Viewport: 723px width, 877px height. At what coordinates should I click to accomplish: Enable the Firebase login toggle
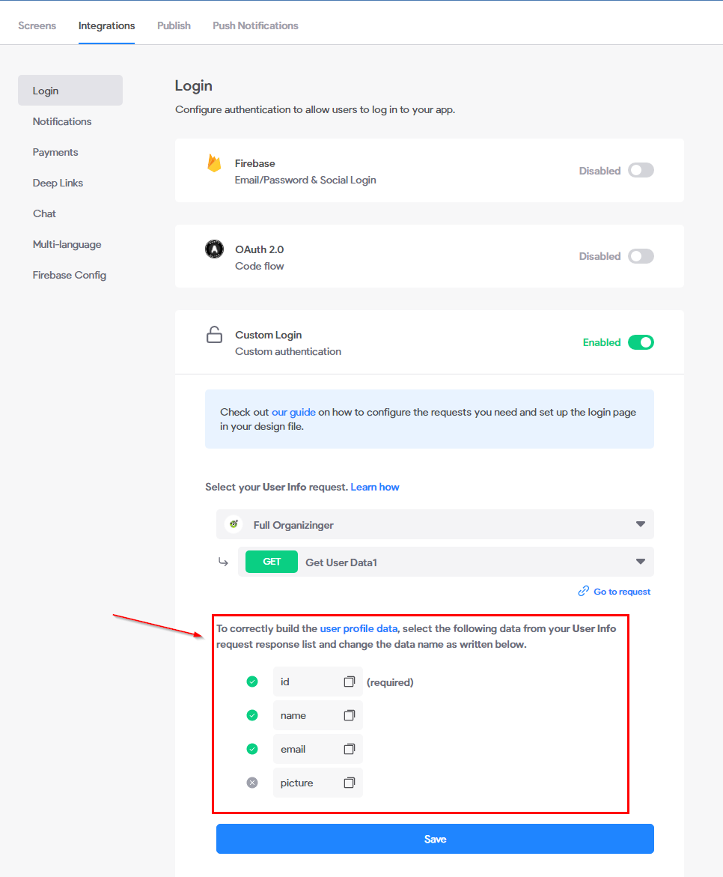click(x=641, y=170)
